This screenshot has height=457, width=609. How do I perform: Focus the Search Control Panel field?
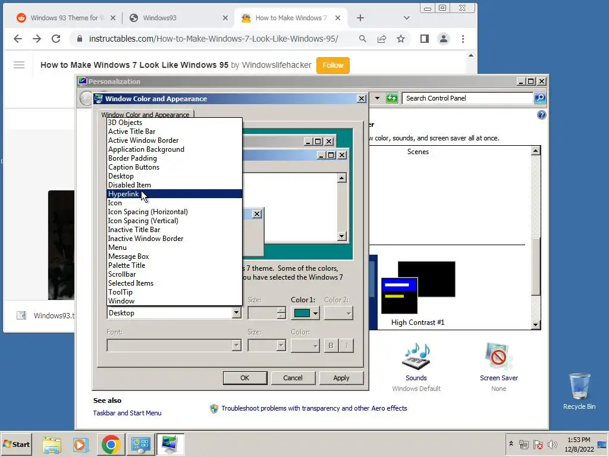coord(467,98)
